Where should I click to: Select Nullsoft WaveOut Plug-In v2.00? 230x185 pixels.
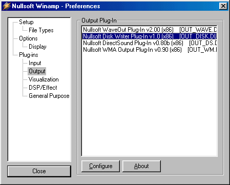[x=150, y=30]
